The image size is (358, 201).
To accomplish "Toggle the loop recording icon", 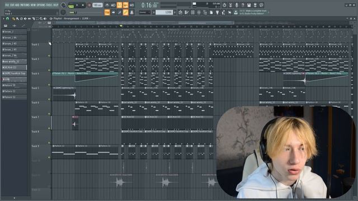I will tap(132, 5).
